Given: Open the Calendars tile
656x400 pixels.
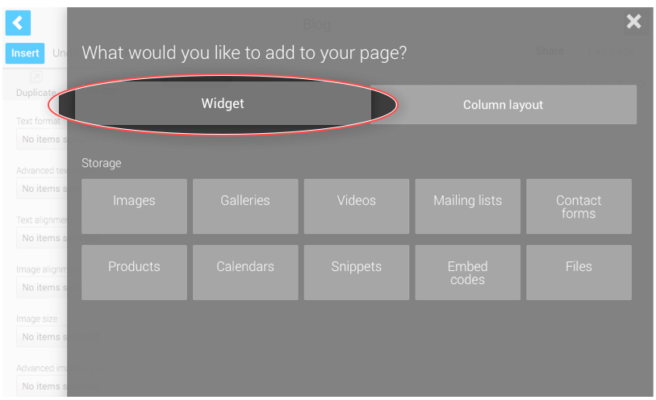Looking at the screenshot, I should pyautogui.click(x=245, y=273).
